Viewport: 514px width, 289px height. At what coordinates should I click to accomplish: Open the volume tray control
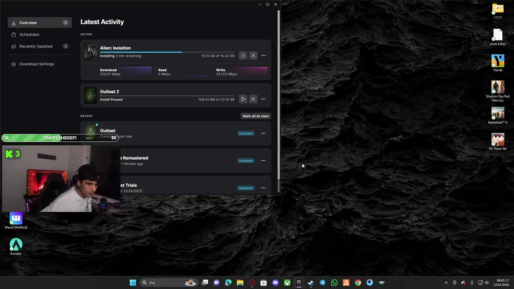487,283
